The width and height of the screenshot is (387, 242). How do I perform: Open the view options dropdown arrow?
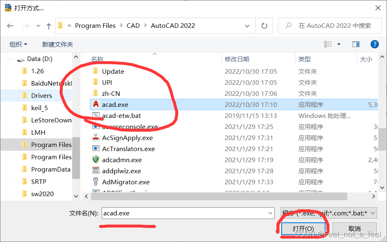pos(339,44)
